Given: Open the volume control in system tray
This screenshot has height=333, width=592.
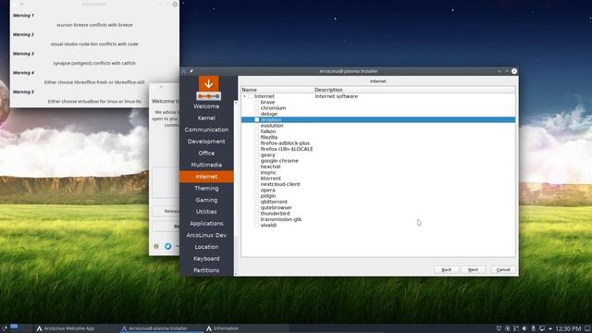Looking at the screenshot, I should coord(524,328).
